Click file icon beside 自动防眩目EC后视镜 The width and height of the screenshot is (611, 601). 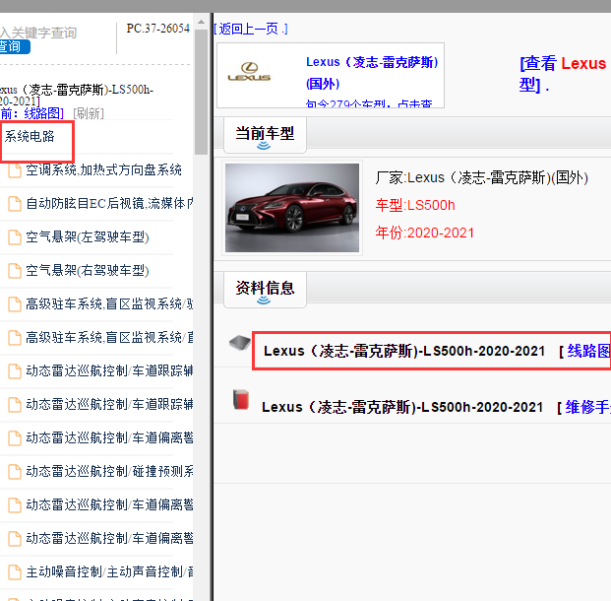click(15, 204)
